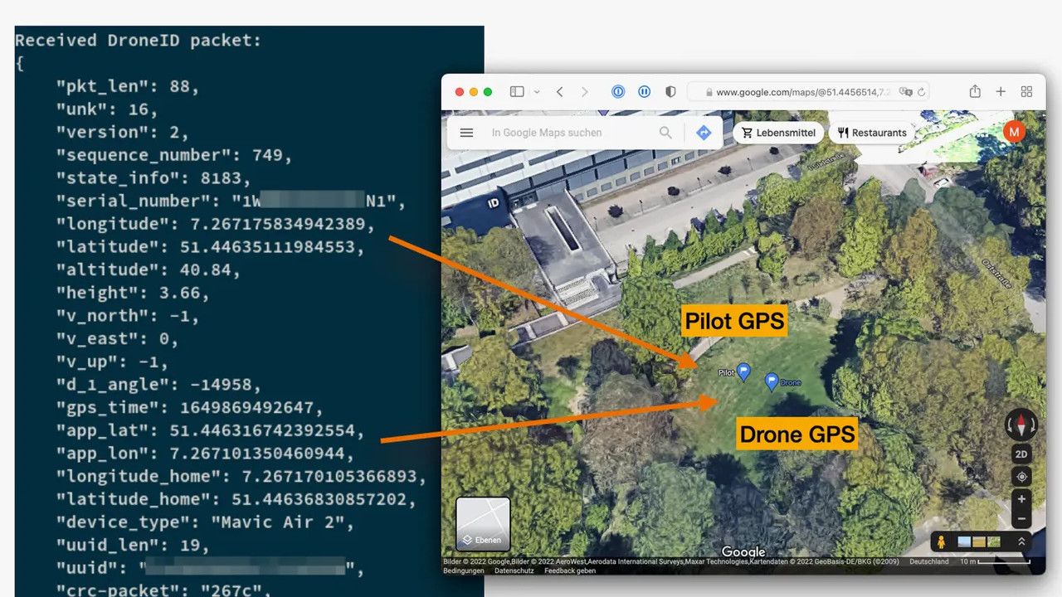Open the Datenschutz link

(514, 570)
